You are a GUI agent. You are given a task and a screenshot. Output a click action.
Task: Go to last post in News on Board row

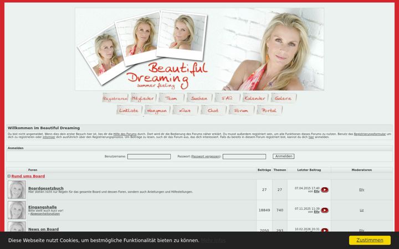pos(324,230)
